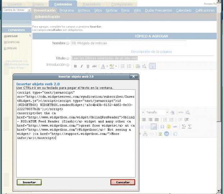Apply strikethrough (ABC) formatting

pos(95,66)
